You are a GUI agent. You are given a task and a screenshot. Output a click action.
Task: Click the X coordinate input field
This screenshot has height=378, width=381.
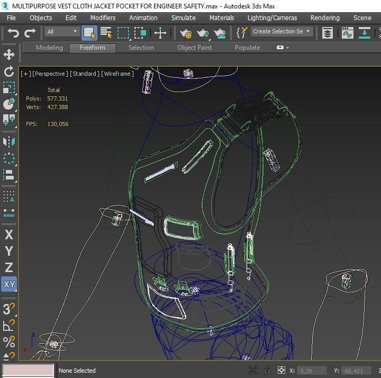pos(311,371)
